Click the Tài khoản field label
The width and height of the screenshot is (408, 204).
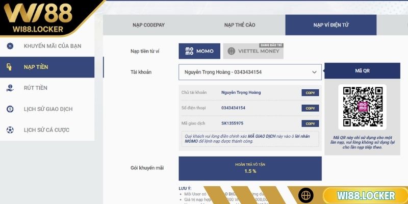tap(141, 72)
